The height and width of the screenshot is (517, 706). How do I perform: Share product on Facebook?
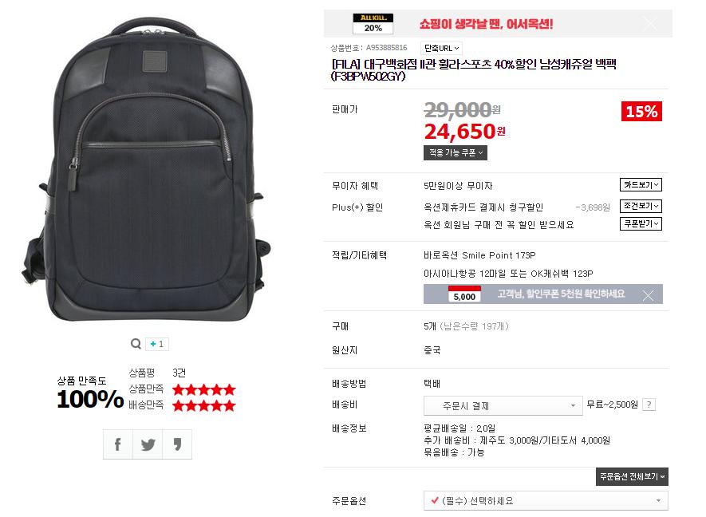[118, 444]
